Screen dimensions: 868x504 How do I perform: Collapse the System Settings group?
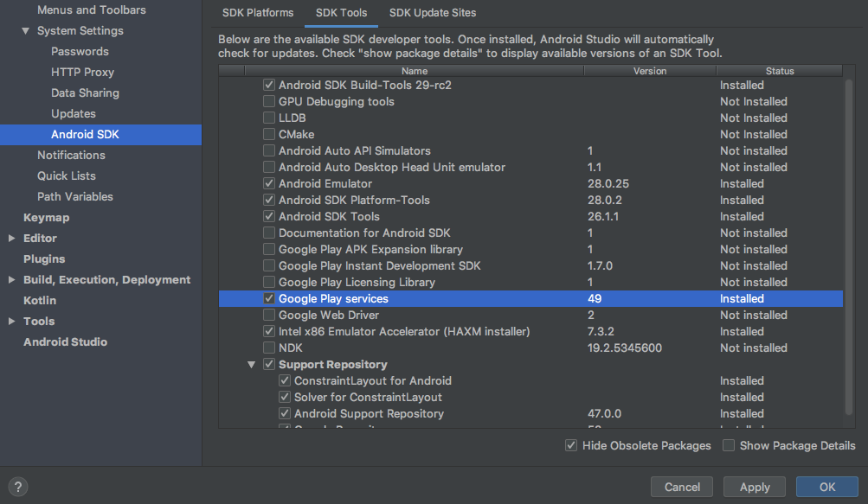coord(24,30)
